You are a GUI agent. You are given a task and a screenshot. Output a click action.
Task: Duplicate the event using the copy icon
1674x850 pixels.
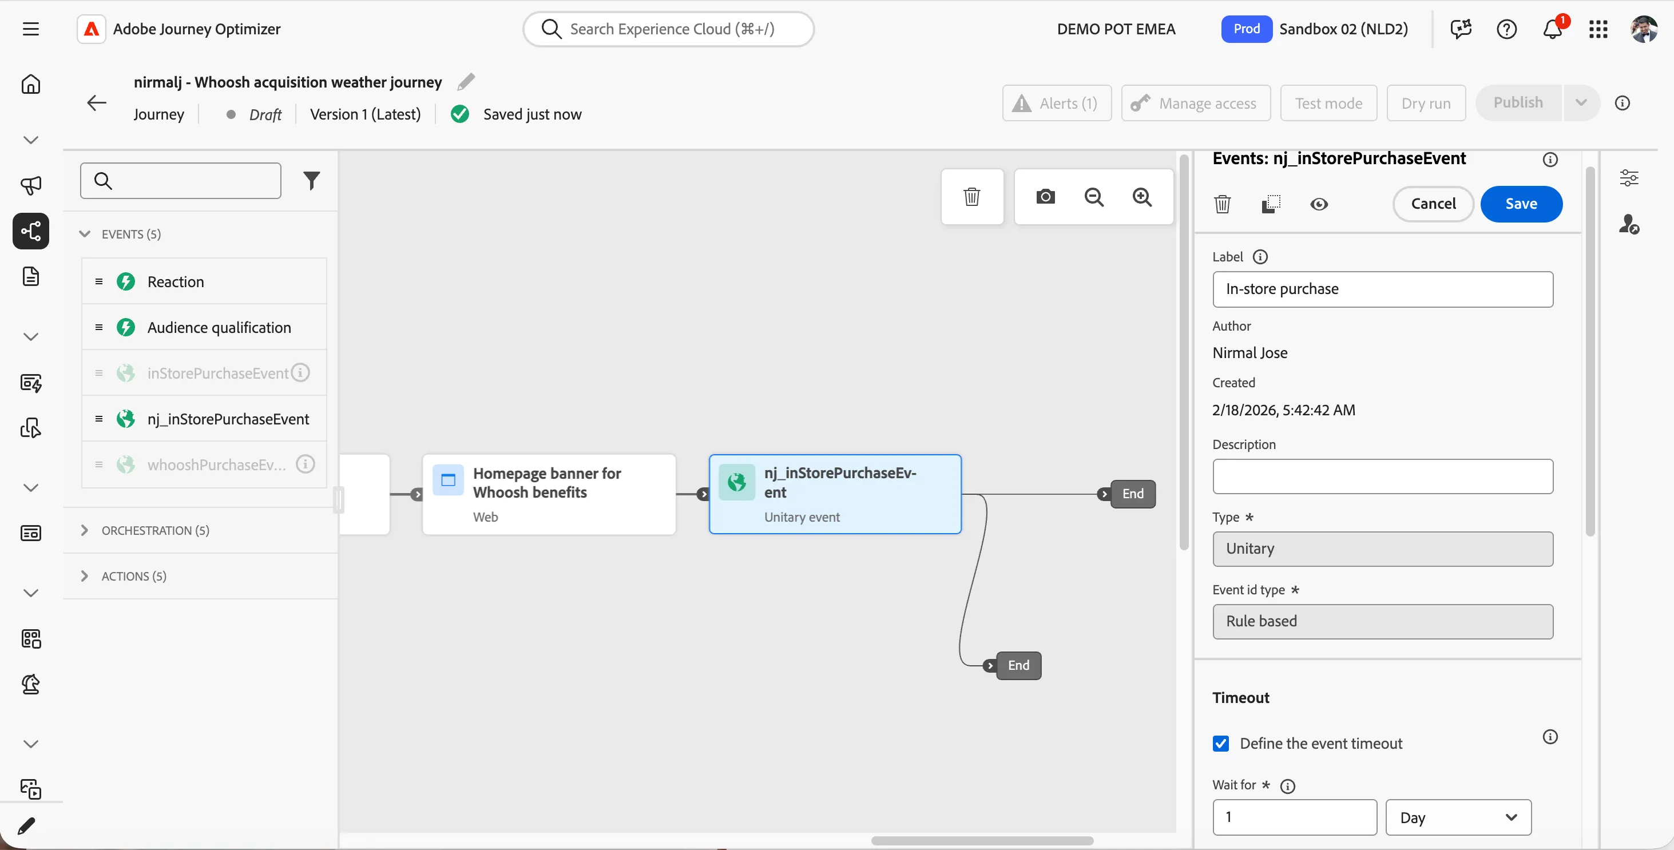tap(1271, 204)
